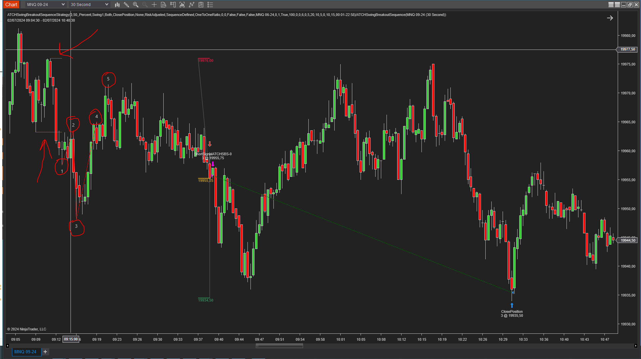Click the 10:01 time axis label

click(x=341, y=339)
